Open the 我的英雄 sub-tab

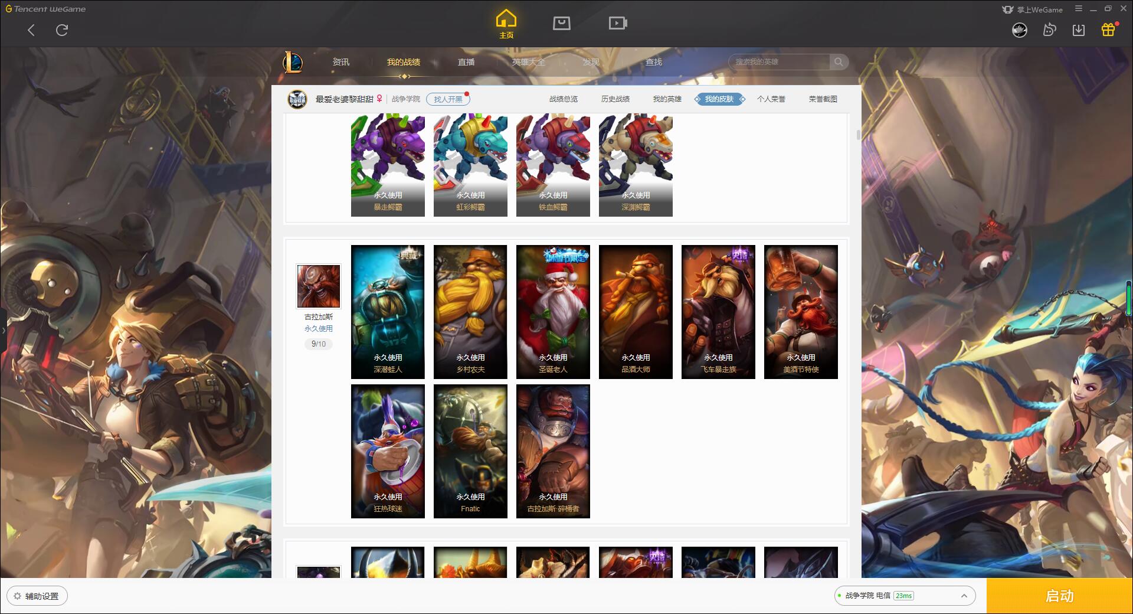[x=667, y=99]
